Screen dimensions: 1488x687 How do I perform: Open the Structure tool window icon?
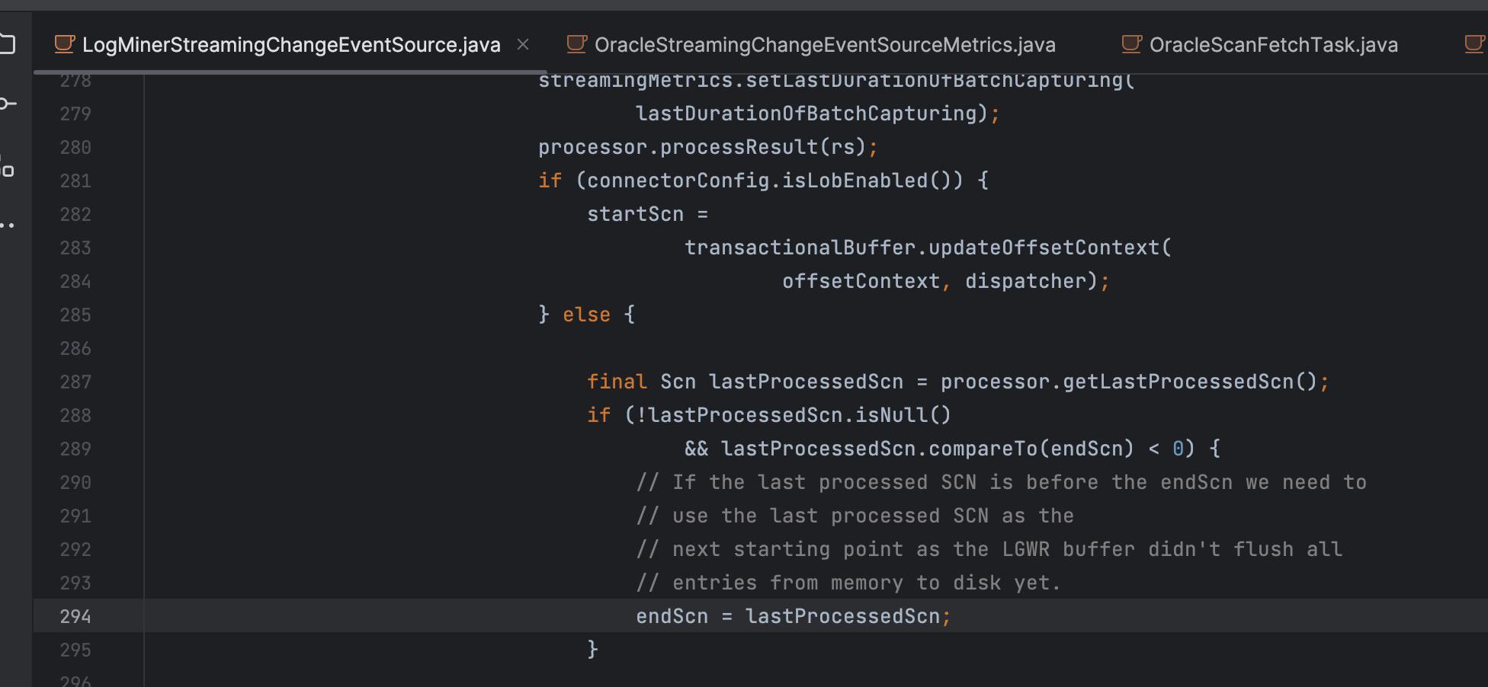click(7, 167)
